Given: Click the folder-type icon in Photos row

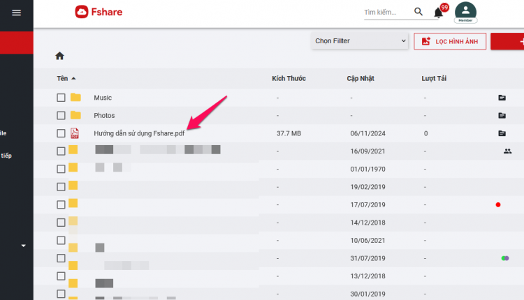Looking at the screenshot, I should [502, 115].
